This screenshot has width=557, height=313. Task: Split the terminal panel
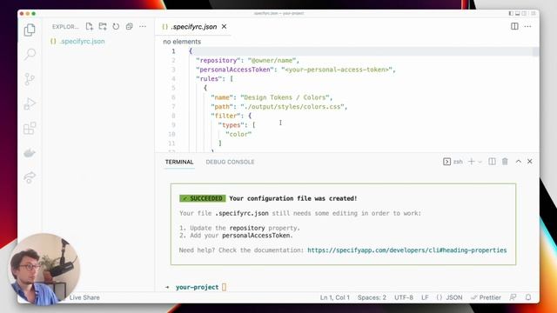492,162
